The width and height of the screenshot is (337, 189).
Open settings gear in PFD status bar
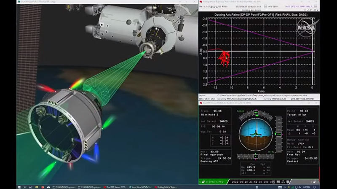click(x=288, y=182)
